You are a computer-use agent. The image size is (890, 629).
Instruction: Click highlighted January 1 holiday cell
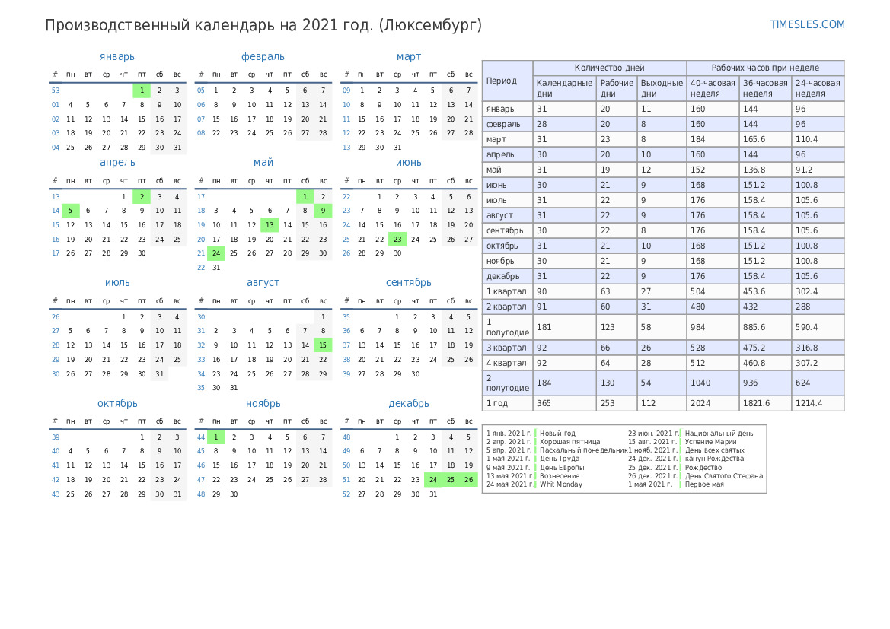point(142,91)
